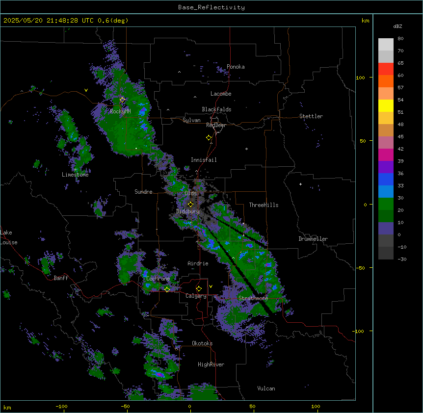Click the Vulcan town label
423x413 pixels.
(x=266, y=388)
